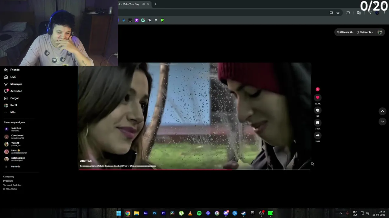Open a new browser tab
389x218 pixels.
point(156,4)
